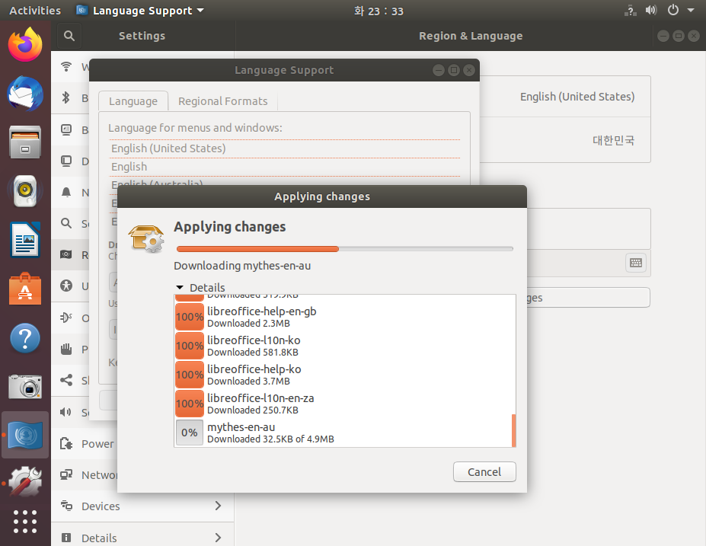This screenshot has width=706, height=546.
Task: Open the Activities overview
Action: 35,11
